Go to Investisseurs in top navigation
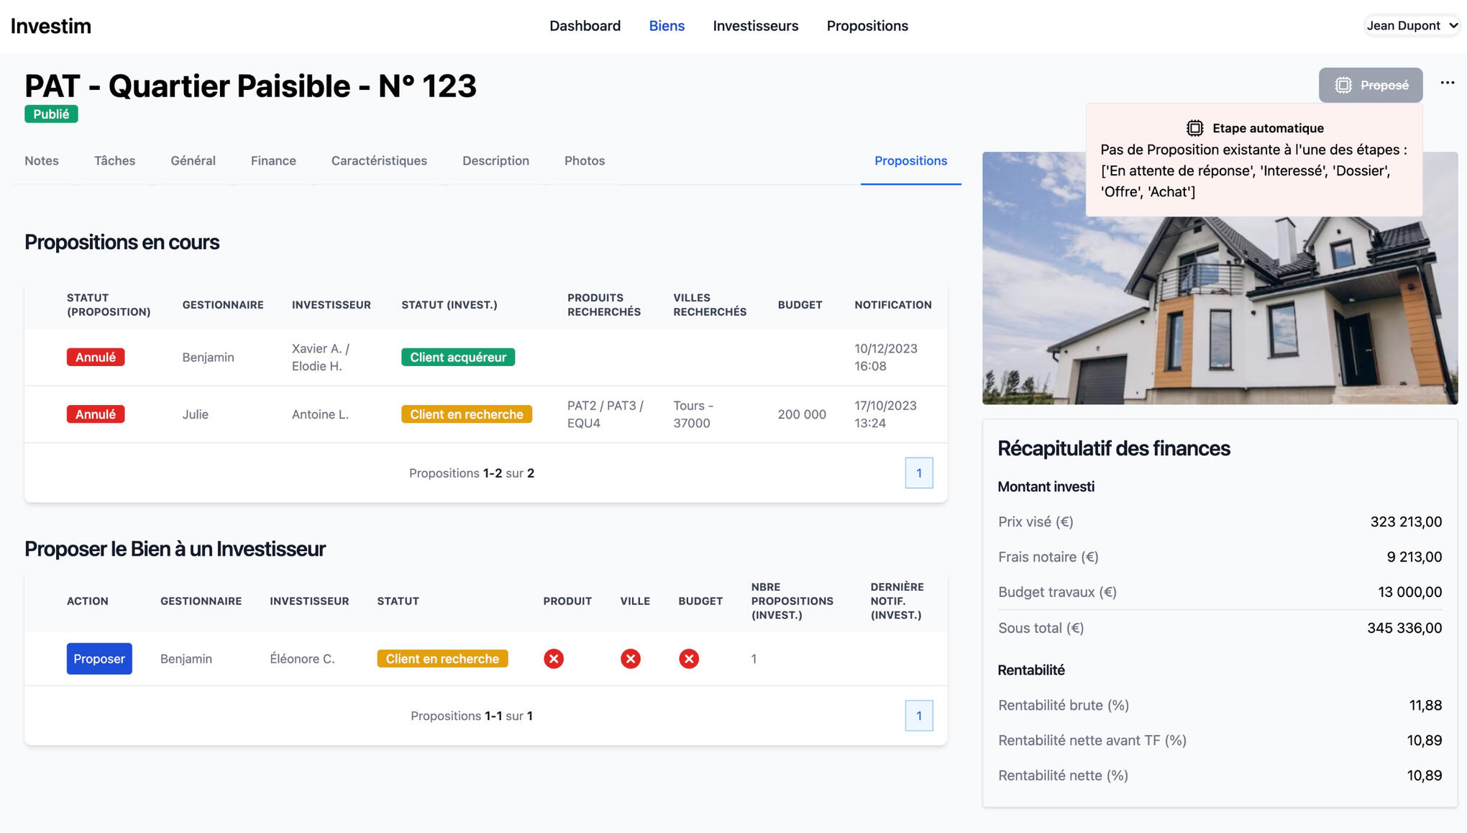The height and width of the screenshot is (833, 1467). point(755,26)
